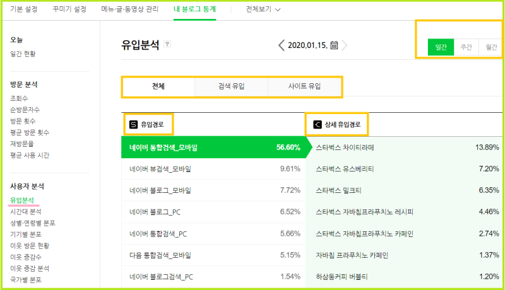
Task: Open 이웃 증감수 in the sidebar
Action: pos(26,257)
